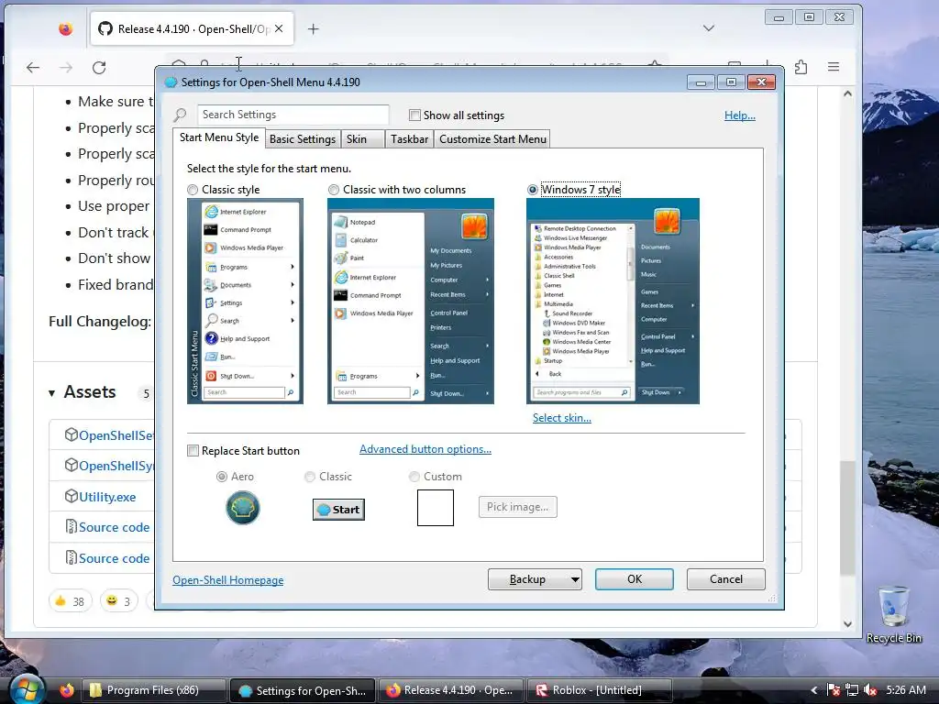This screenshot has height=704, width=939.
Task: Open the Skin tab
Action: click(362, 139)
